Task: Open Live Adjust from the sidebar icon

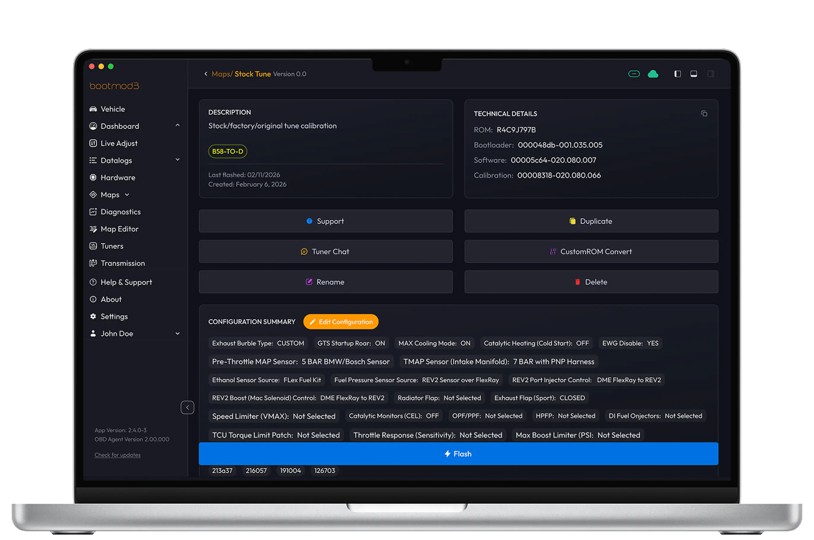Action: point(93,143)
